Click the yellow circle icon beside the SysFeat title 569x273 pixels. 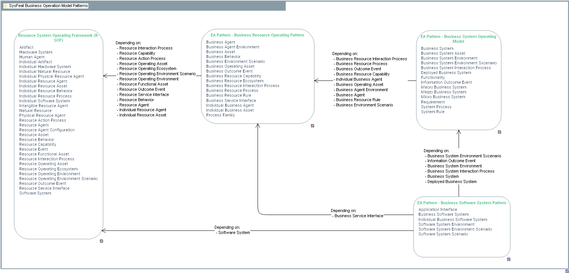click(6, 6)
